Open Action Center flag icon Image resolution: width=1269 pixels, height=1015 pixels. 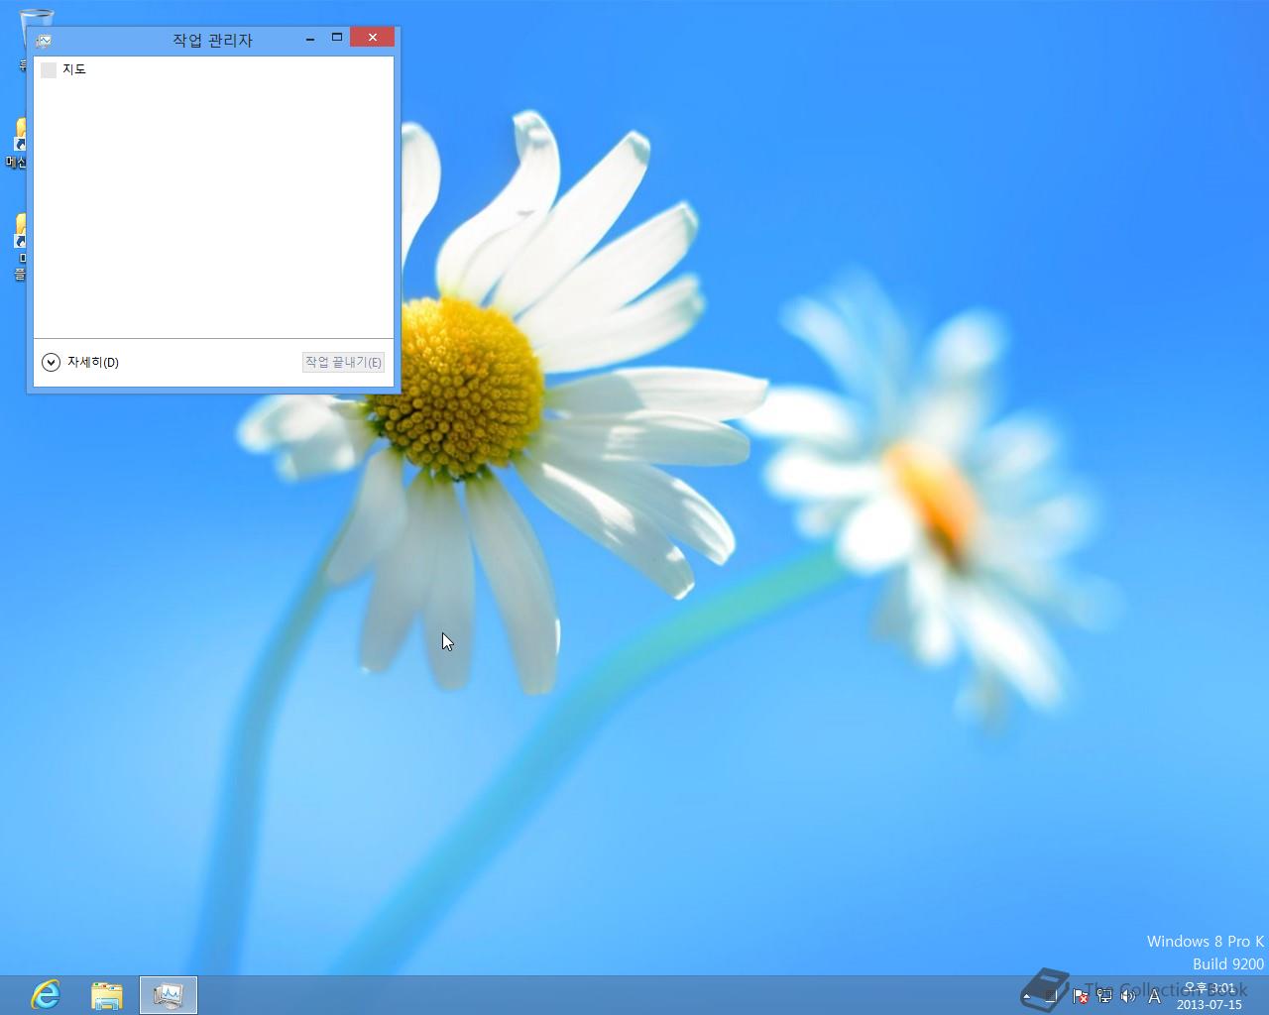pos(1081,996)
